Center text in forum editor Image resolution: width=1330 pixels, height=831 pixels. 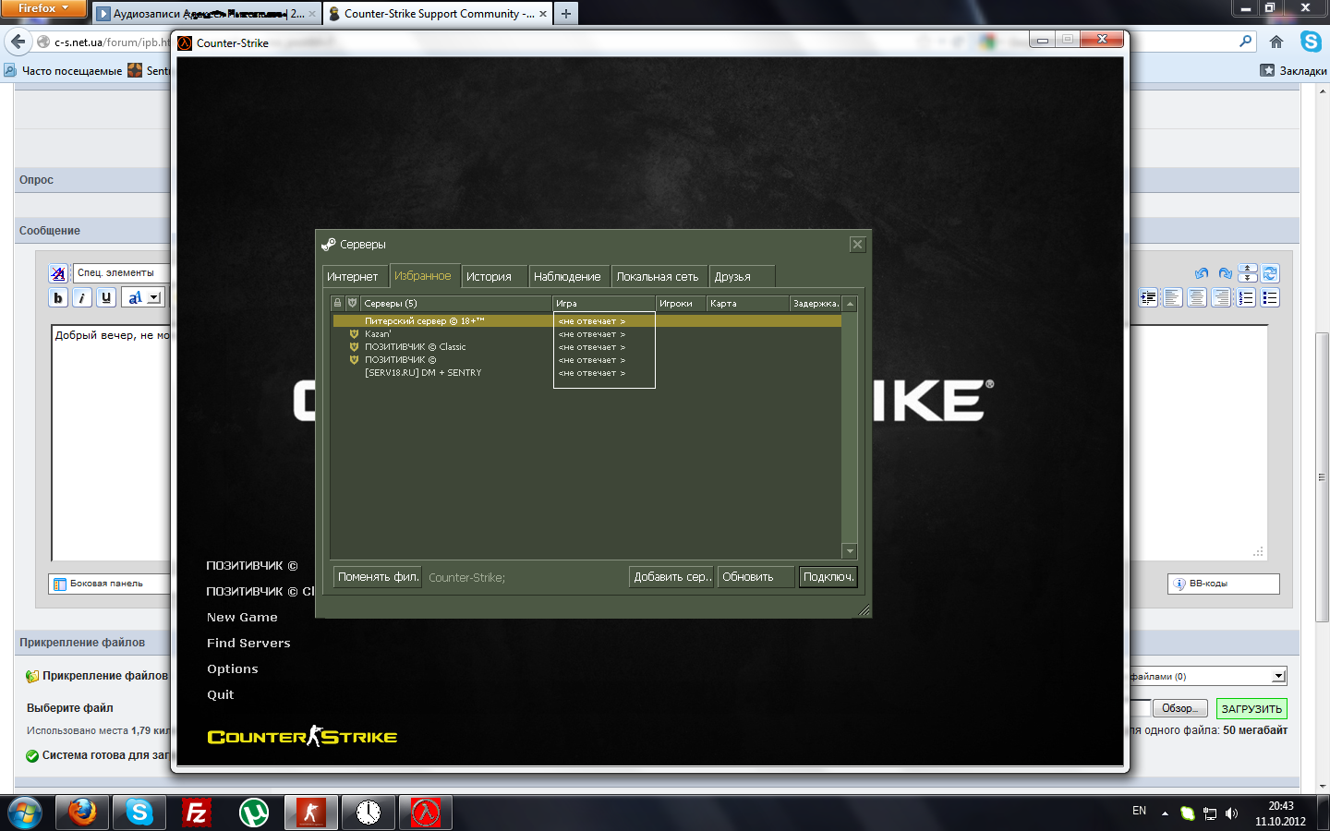click(1197, 297)
